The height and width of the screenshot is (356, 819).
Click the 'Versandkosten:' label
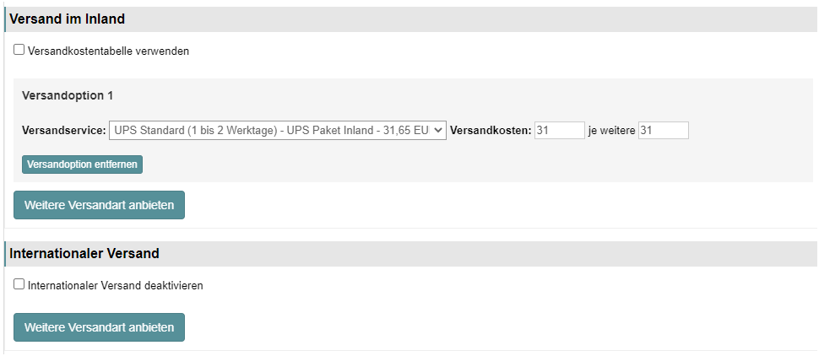point(491,131)
